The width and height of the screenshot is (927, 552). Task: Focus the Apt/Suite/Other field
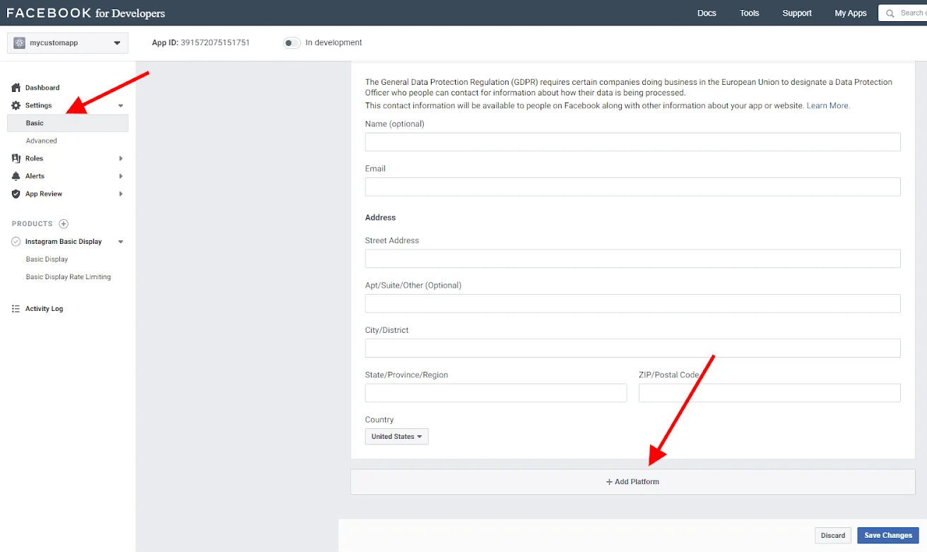coord(633,303)
